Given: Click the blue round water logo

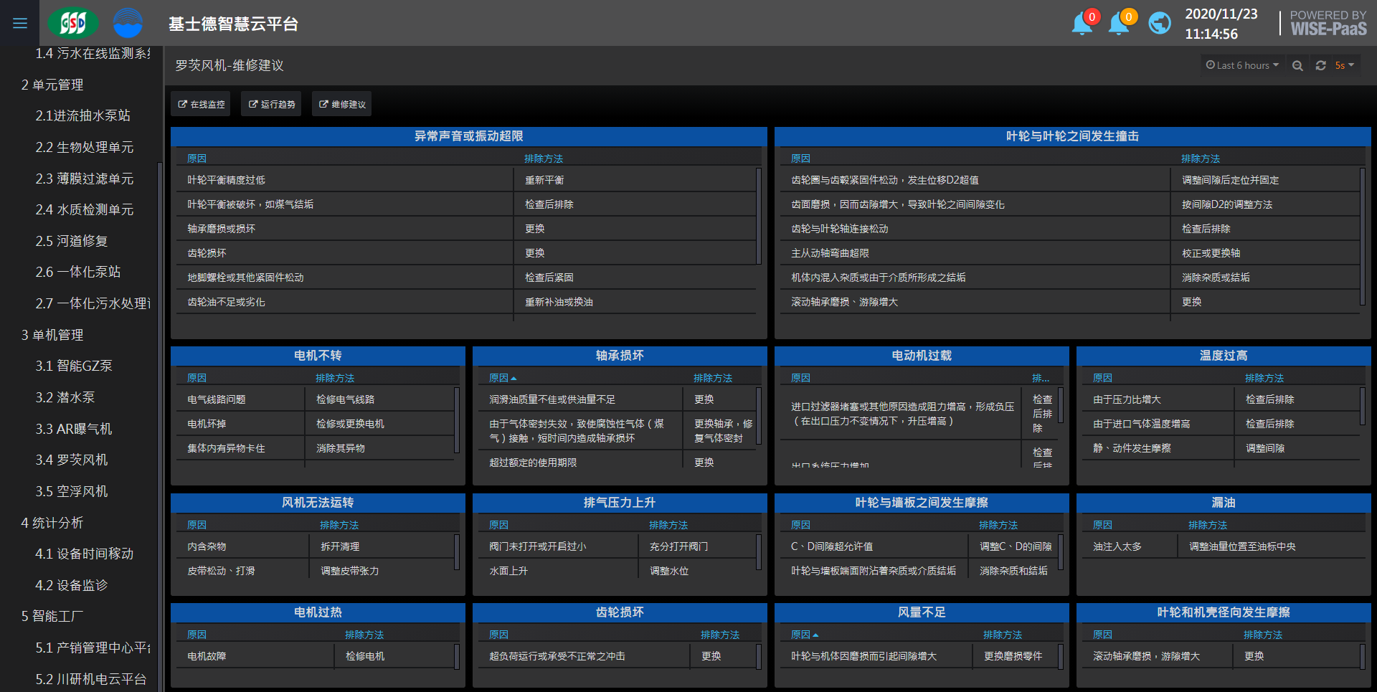Looking at the screenshot, I should [128, 23].
